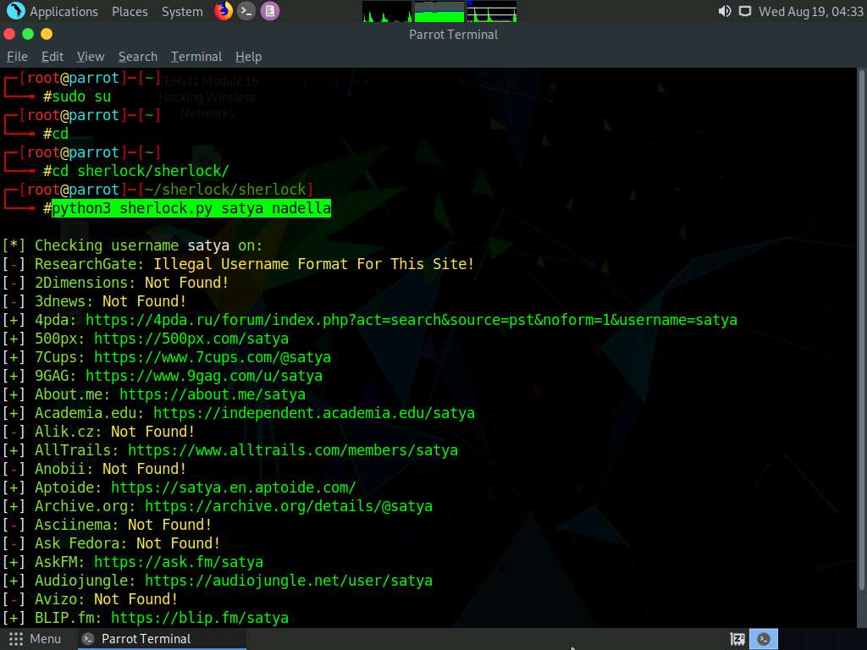Image resolution: width=867 pixels, height=650 pixels.
Task: Open the Menu grid icon
Action: pos(16,639)
